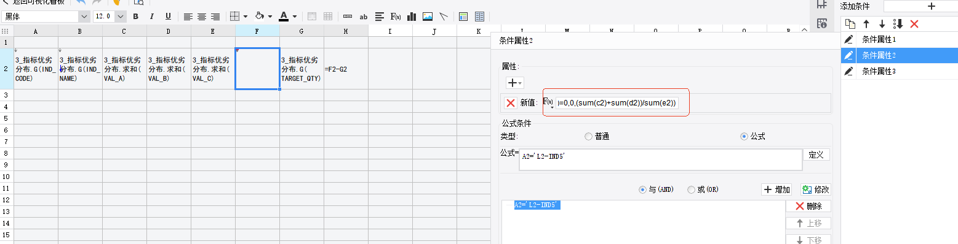Screen dimensions: 958x244
Task: Select the A2='L2-IND5' entry in condition list
Action: click(x=537, y=205)
